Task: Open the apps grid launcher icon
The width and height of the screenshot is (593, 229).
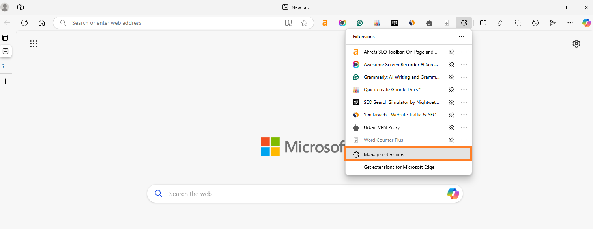Action: [34, 44]
